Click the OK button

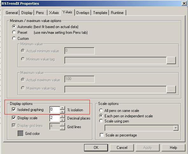96,148
